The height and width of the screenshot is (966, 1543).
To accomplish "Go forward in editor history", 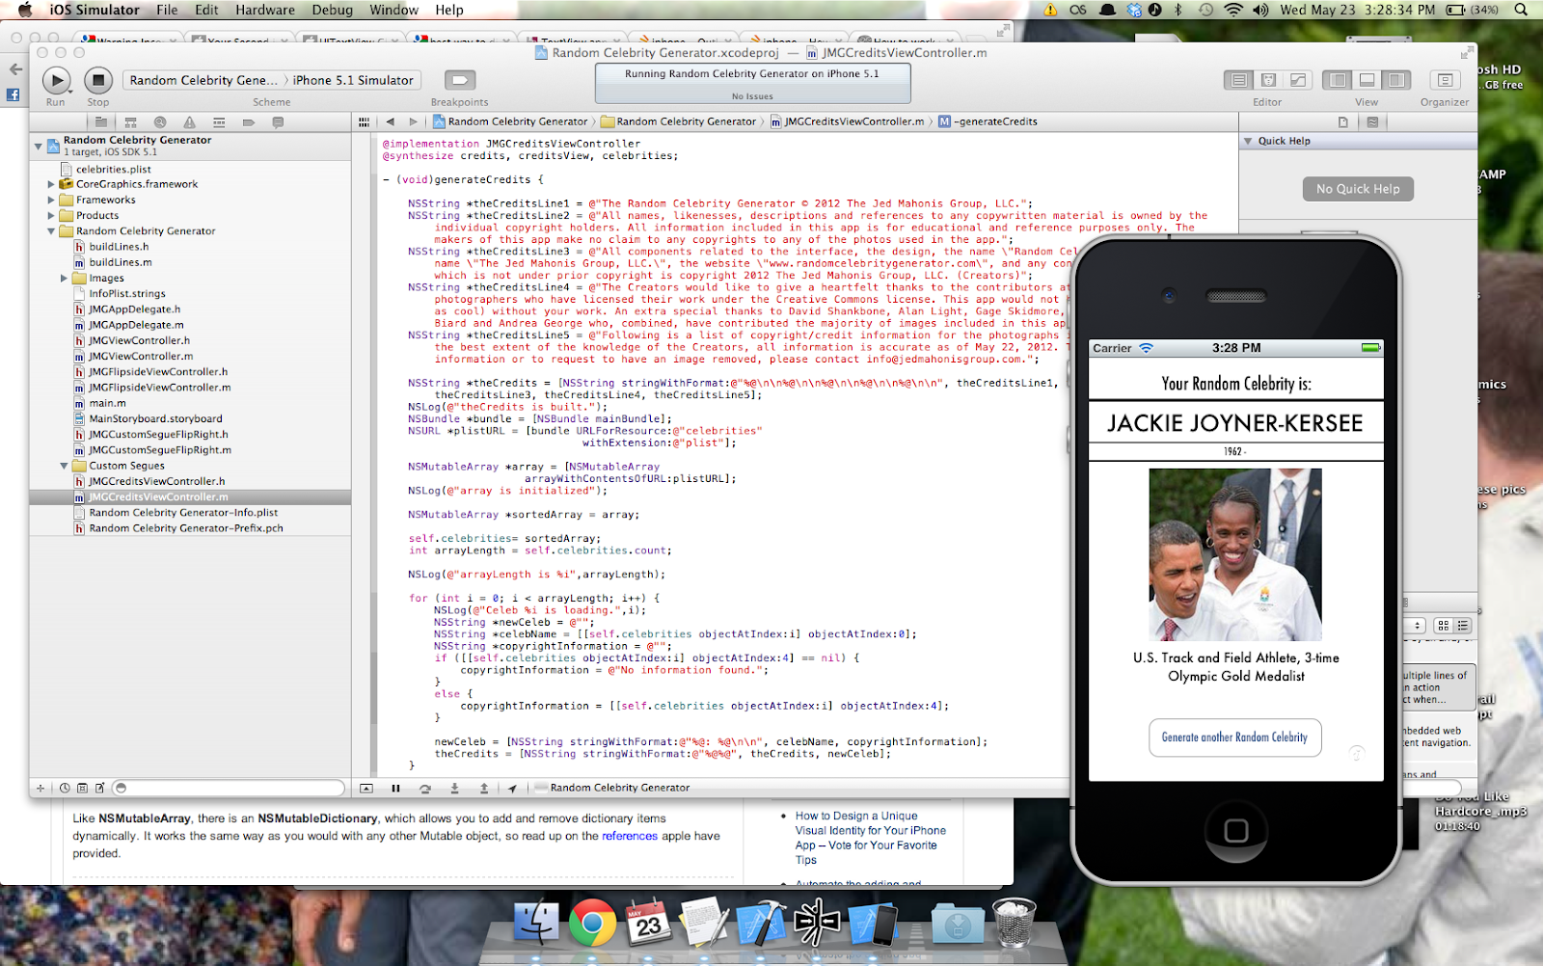I will tap(414, 121).
